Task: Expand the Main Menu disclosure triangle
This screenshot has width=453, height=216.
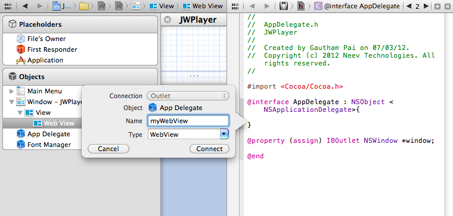Action: click(11, 92)
